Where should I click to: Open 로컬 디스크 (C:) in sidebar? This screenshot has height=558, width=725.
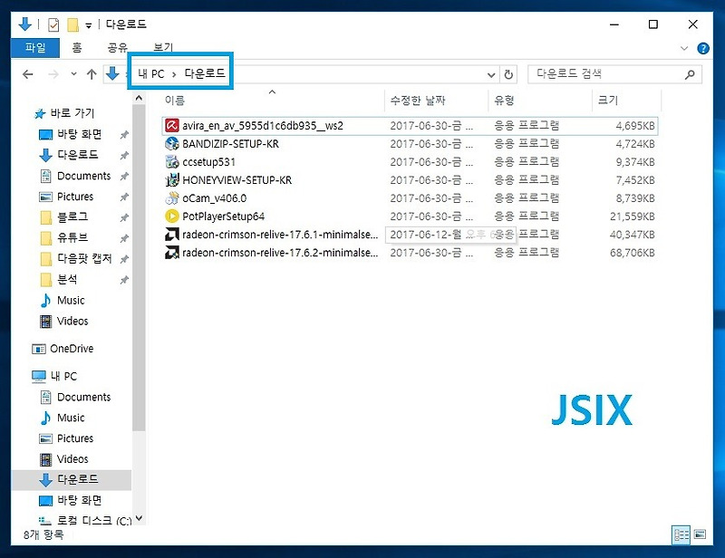click(x=85, y=521)
